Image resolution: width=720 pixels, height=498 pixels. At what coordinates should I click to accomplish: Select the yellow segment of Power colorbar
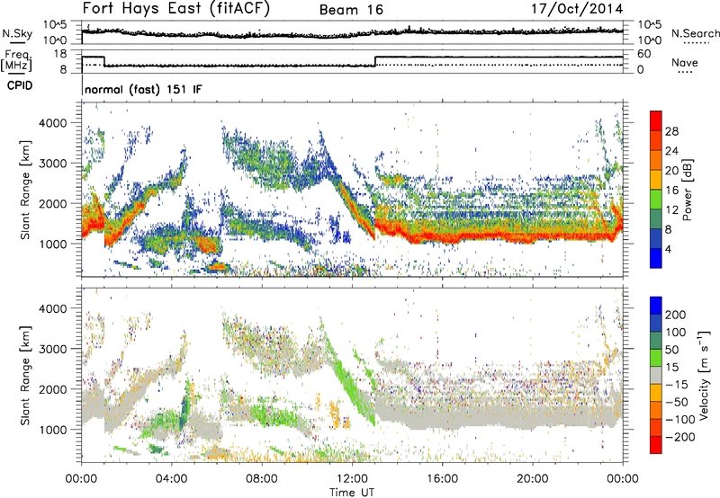(656, 180)
